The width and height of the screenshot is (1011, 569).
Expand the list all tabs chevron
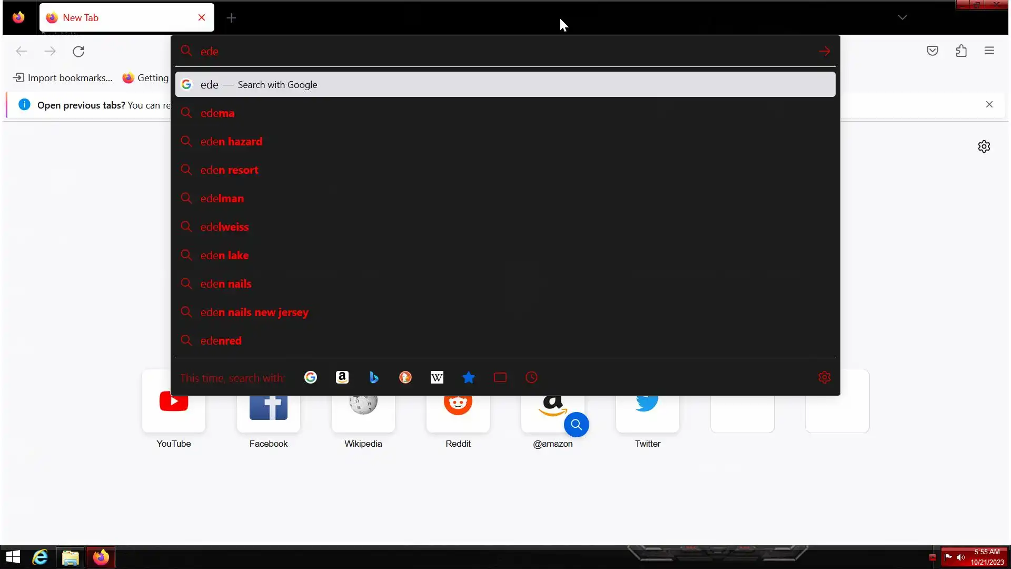tap(903, 17)
